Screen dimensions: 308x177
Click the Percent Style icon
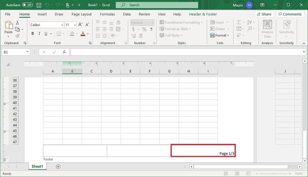pyautogui.click(x=144, y=29)
